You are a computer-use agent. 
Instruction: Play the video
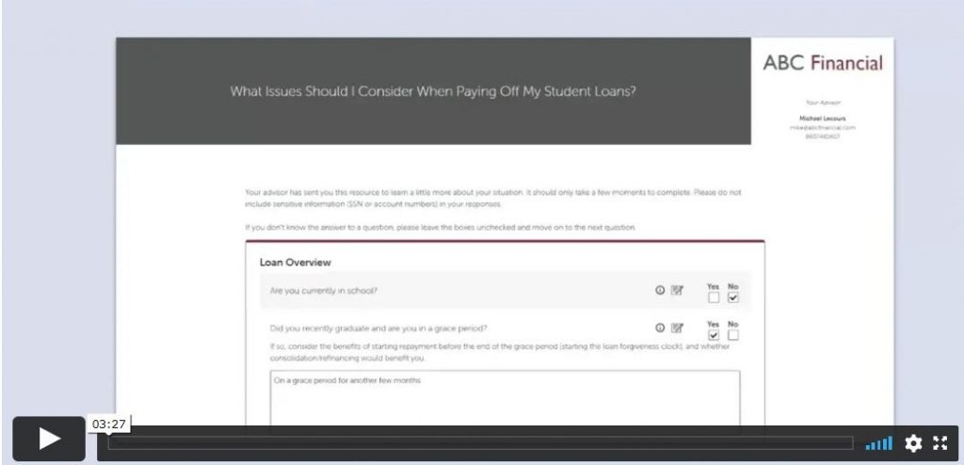(x=49, y=439)
